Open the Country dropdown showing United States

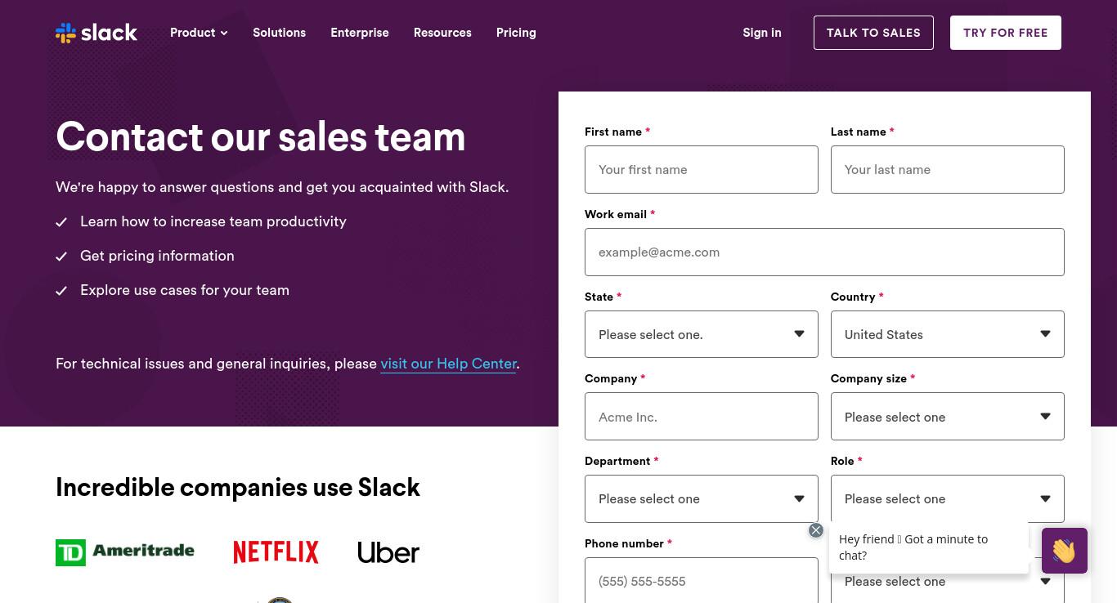click(948, 334)
